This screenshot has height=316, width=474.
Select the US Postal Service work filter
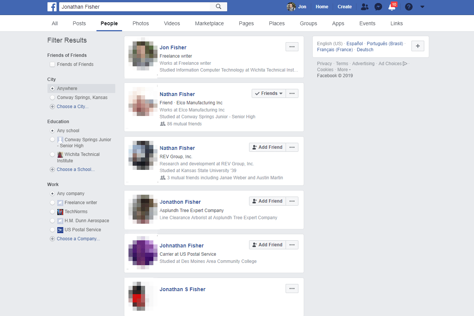click(53, 230)
